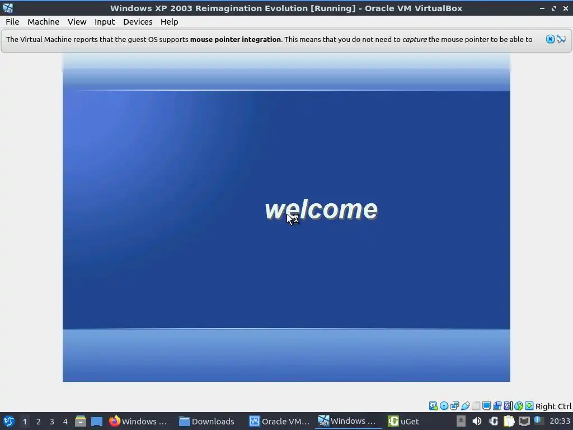Open the View menu

pyautogui.click(x=77, y=22)
